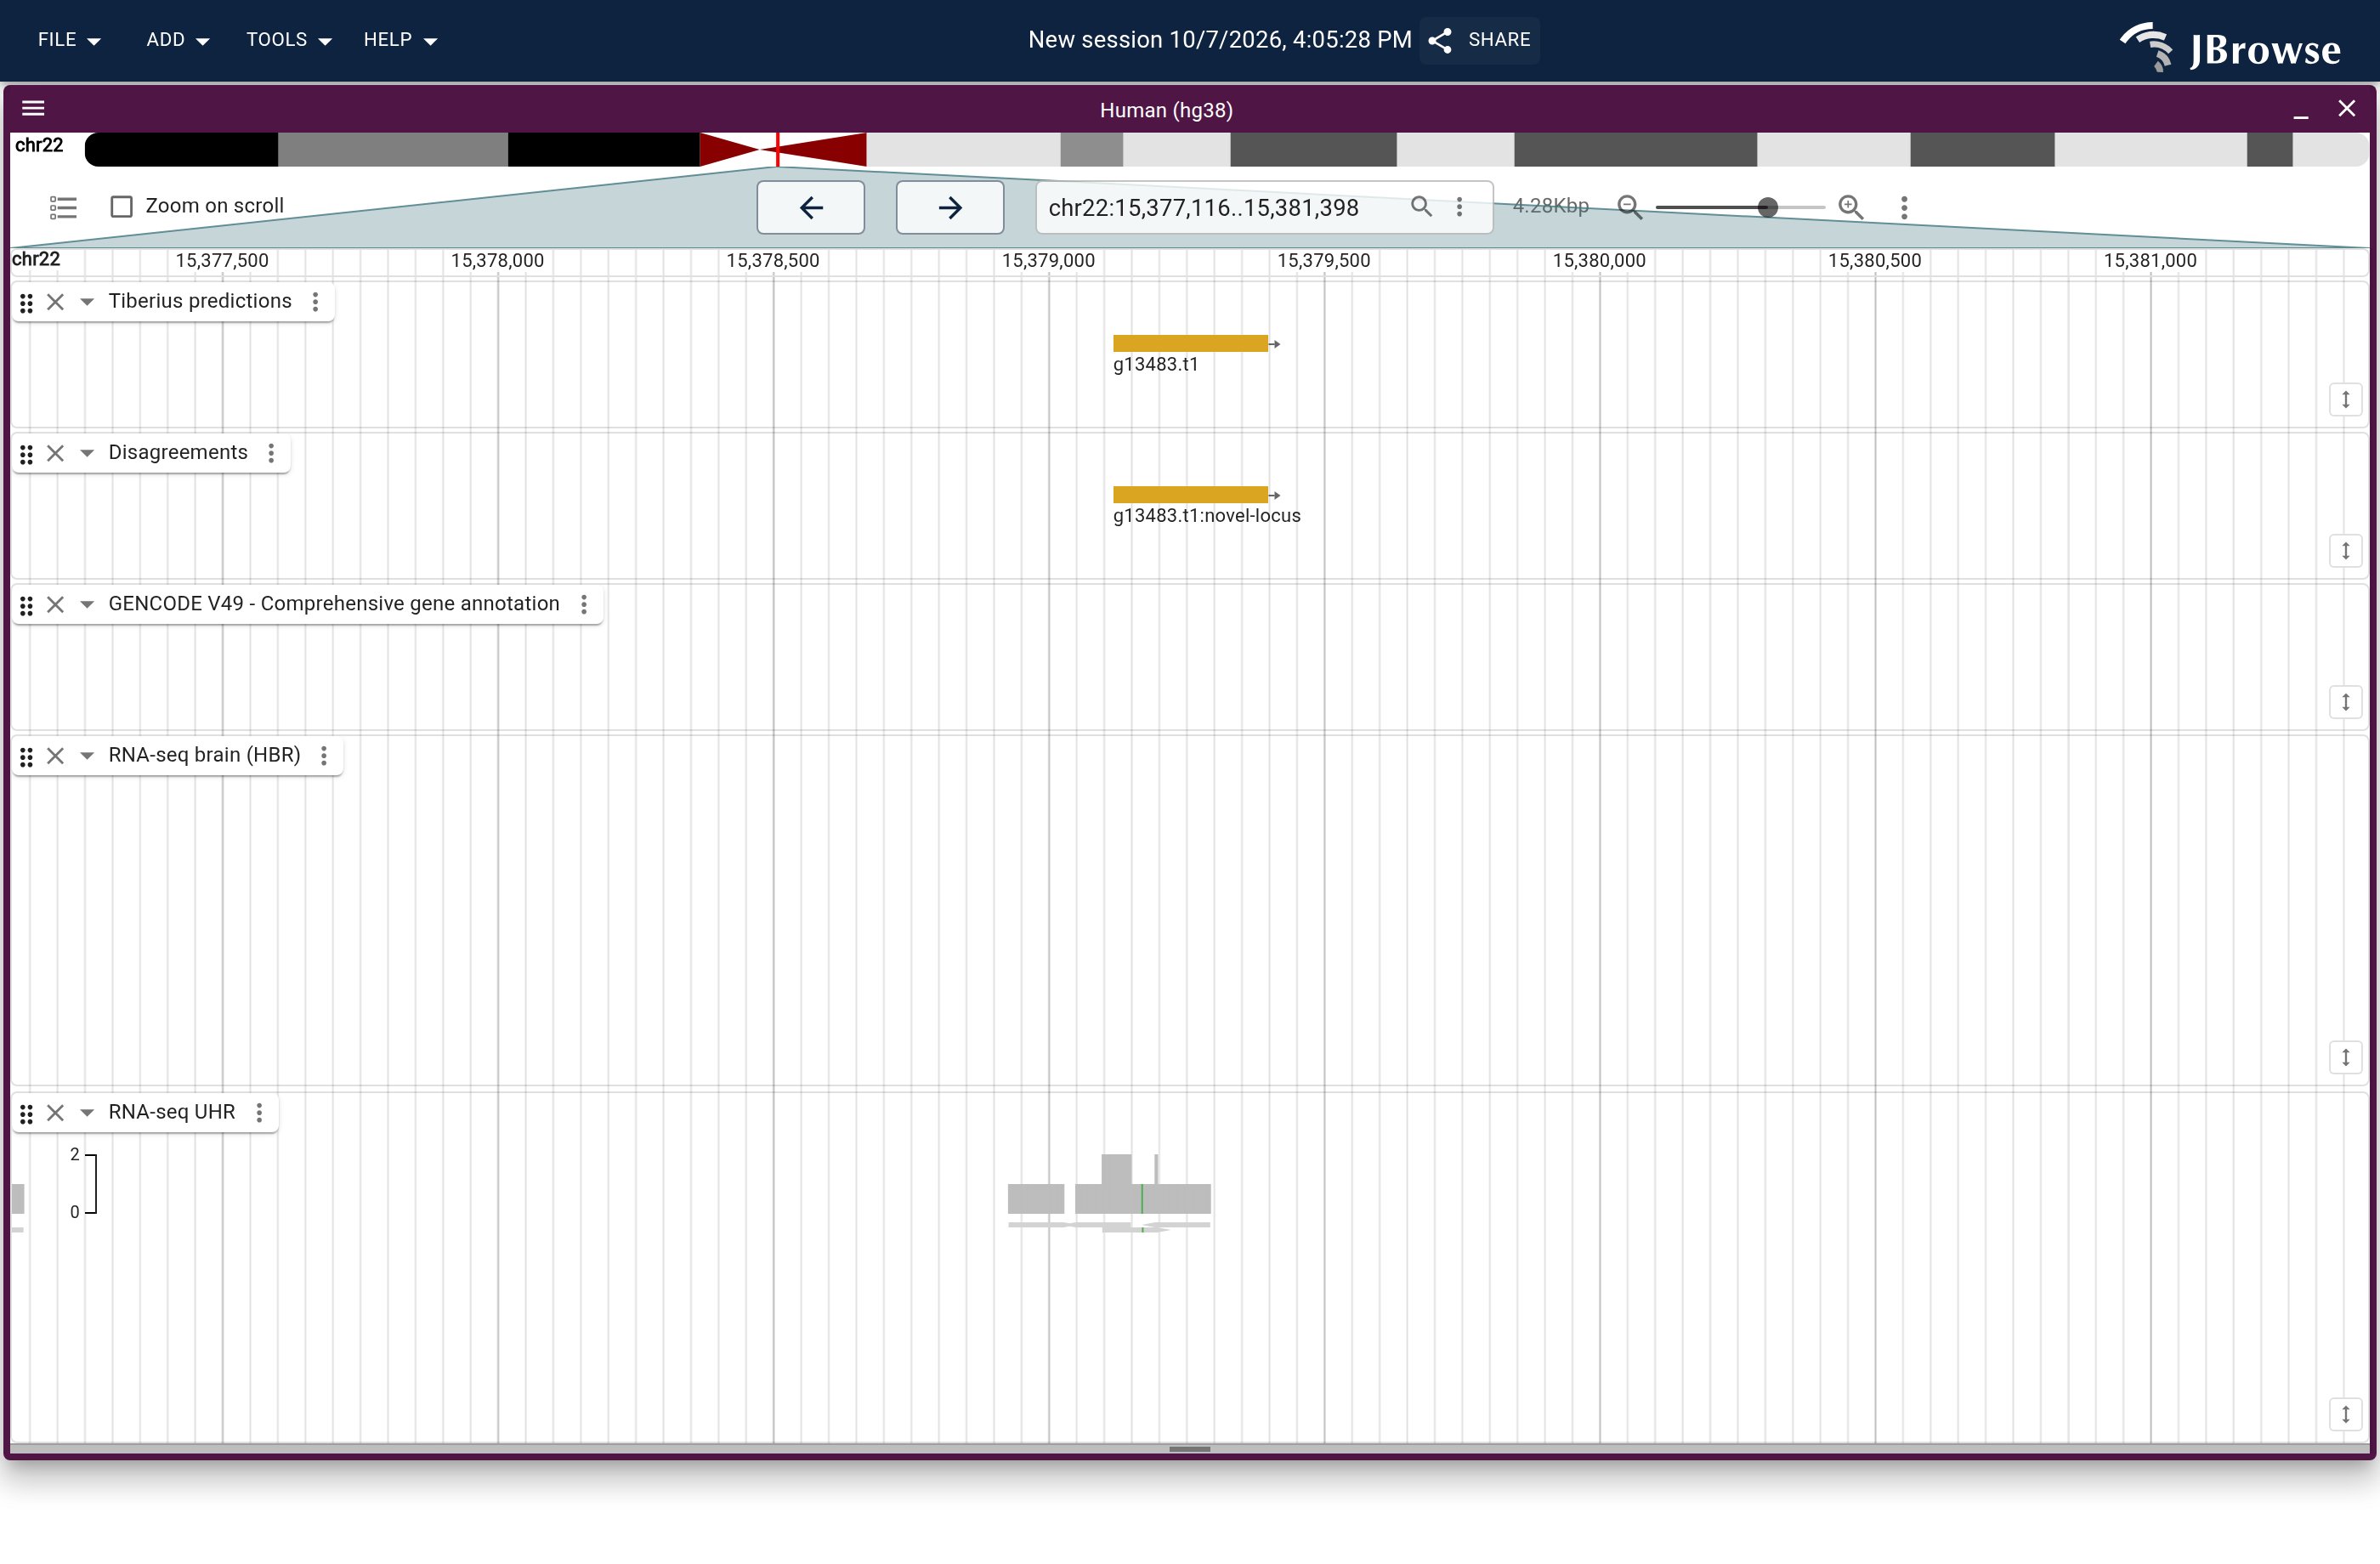The height and width of the screenshot is (1564, 2380).
Task: Open the view hamburger menu
Action: pos(33,108)
